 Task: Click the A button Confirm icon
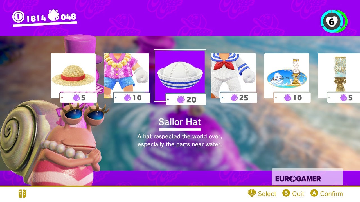coord(314,193)
